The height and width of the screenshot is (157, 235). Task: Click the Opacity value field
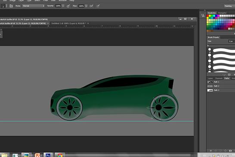click(x=58, y=6)
